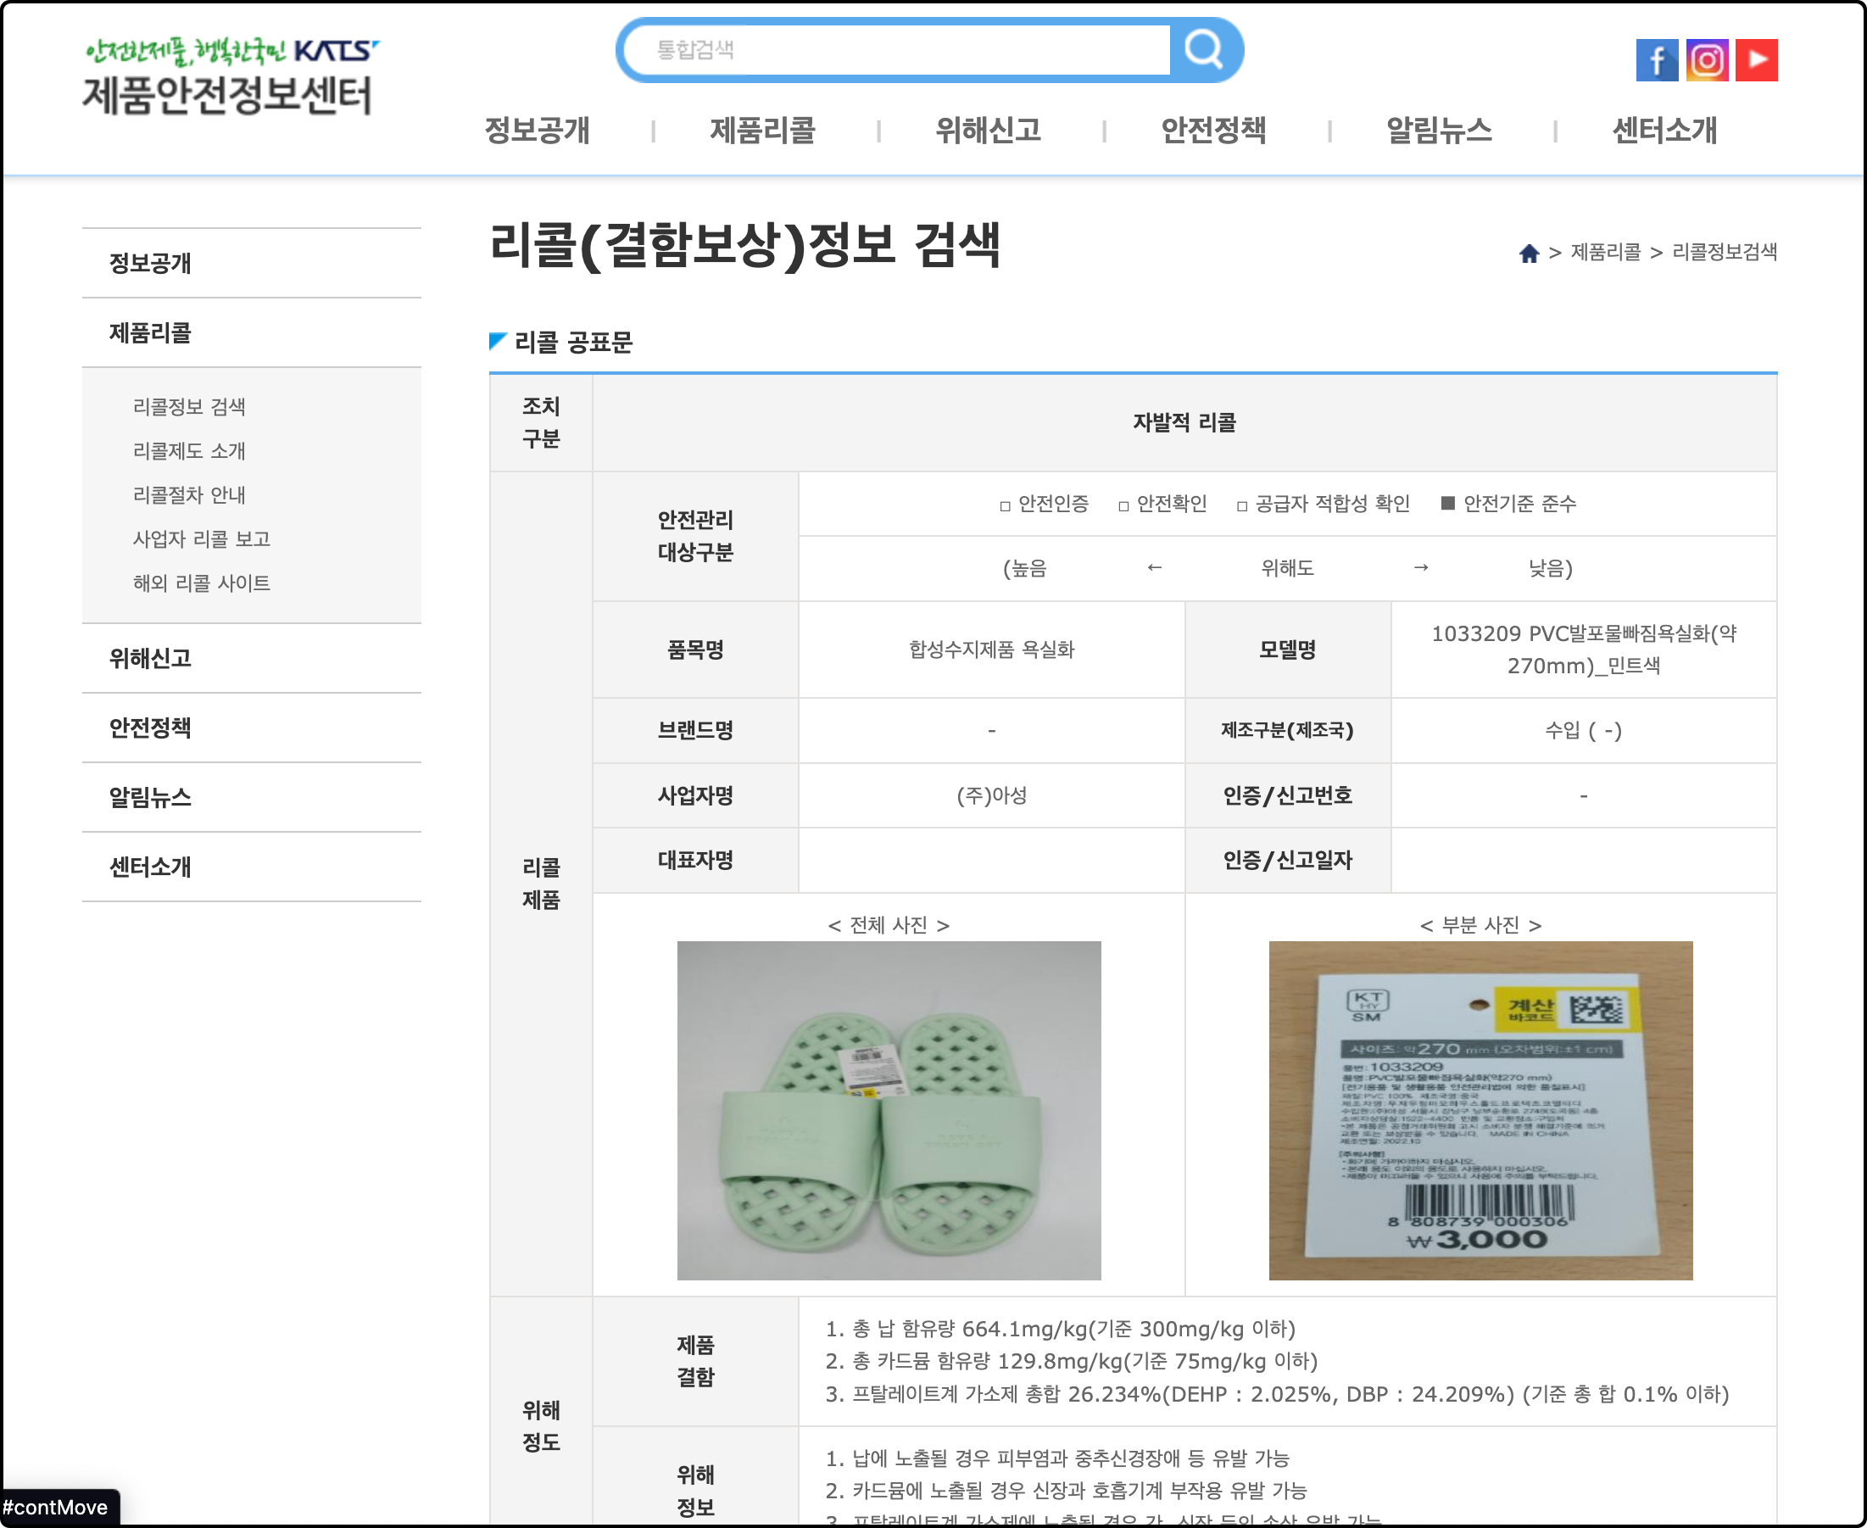1867x1528 pixels.
Task: Click 제품리콜 breadcrumb link
Action: 1606,253
